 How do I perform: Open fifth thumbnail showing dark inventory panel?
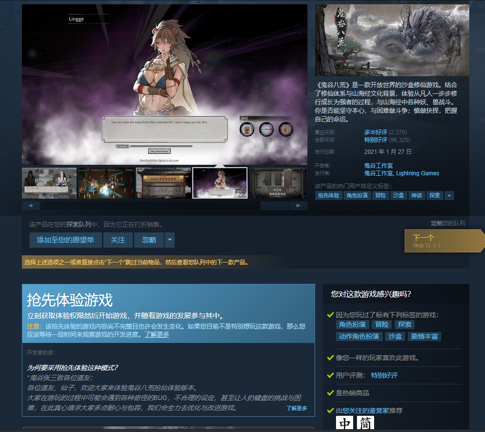(277, 183)
